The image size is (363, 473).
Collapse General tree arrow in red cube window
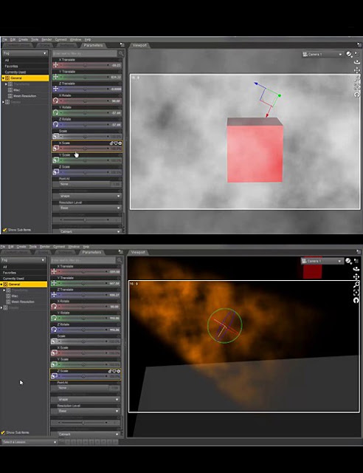click(x=3, y=78)
